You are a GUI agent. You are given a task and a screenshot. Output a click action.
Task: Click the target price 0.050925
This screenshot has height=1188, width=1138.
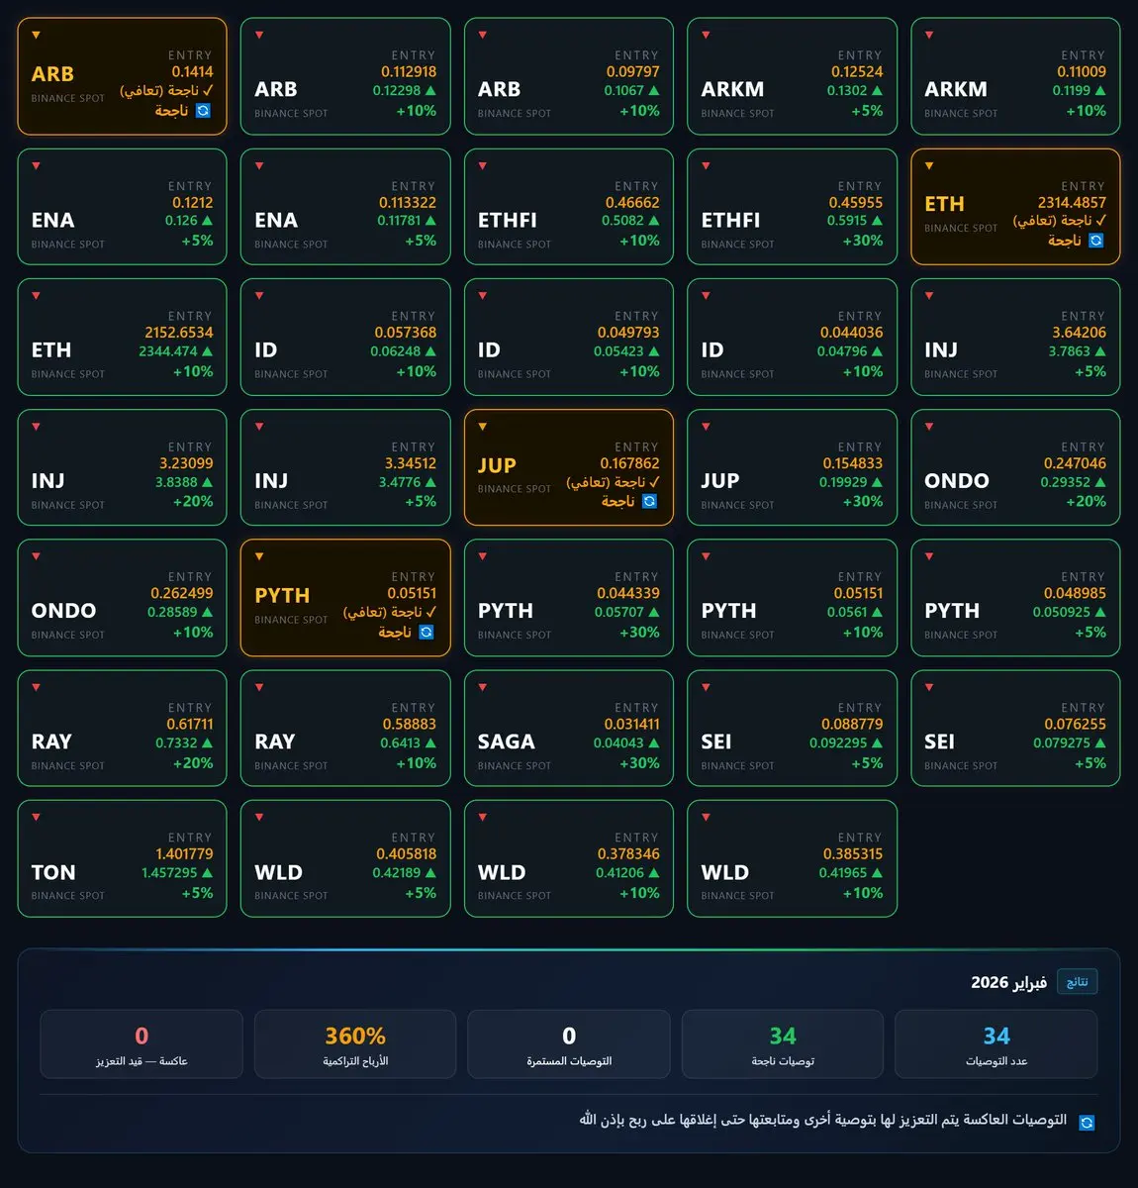click(1061, 612)
